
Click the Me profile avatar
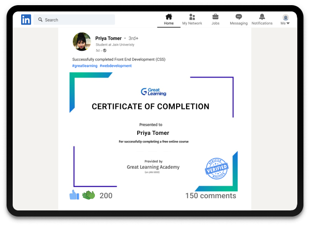(x=286, y=17)
